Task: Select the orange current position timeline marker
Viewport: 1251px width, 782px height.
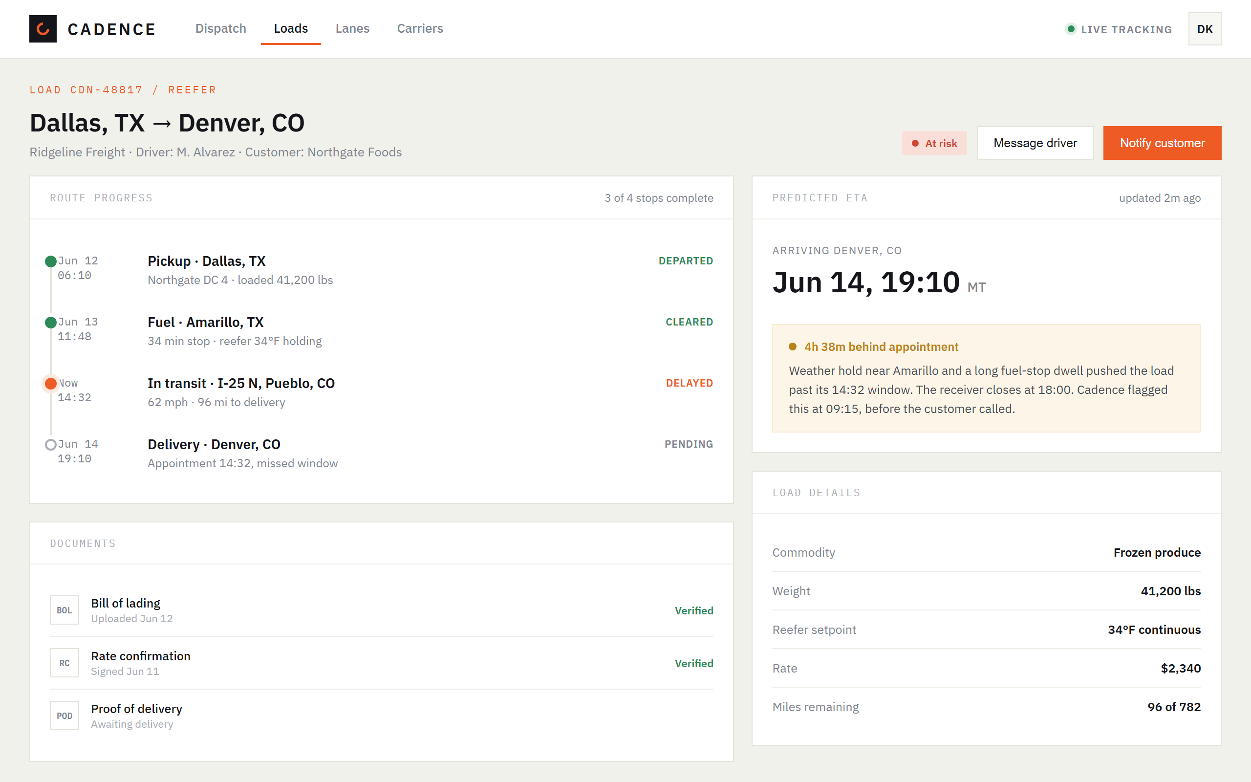Action: pyautogui.click(x=51, y=384)
